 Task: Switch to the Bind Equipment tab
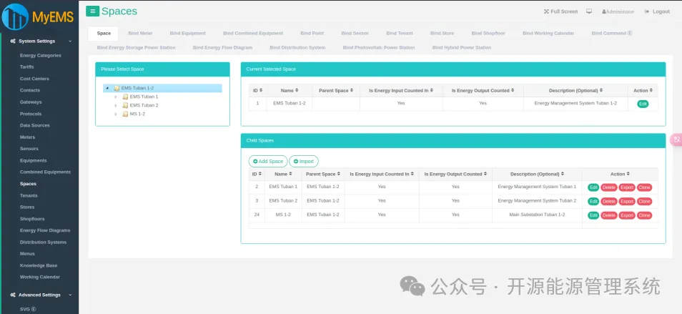(187, 34)
